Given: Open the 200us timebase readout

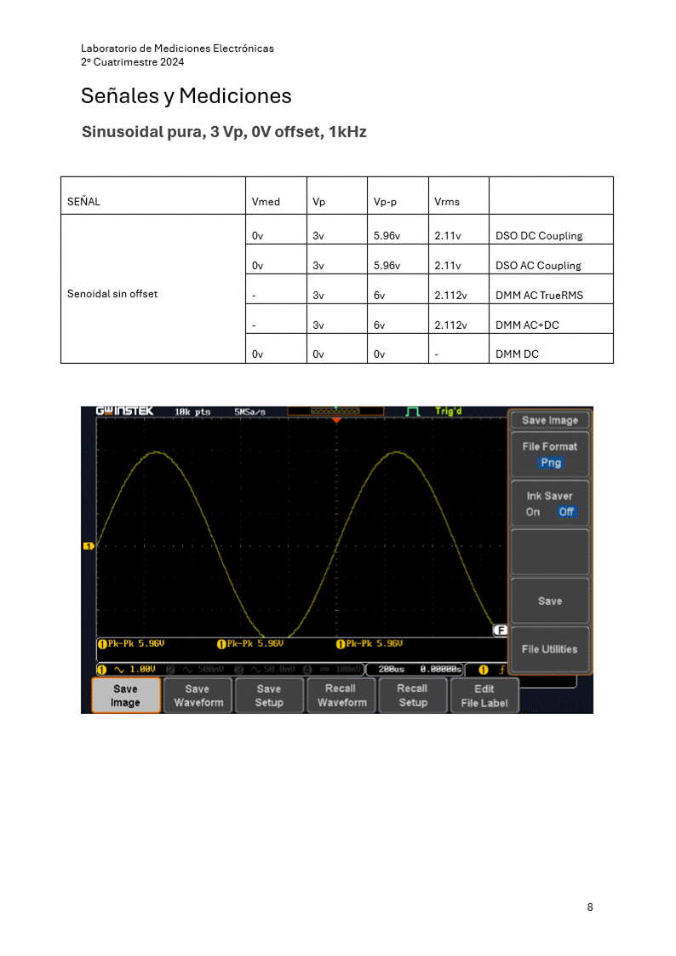Looking at the screenshot, I should pyautogui.click(x=392, y=670).
